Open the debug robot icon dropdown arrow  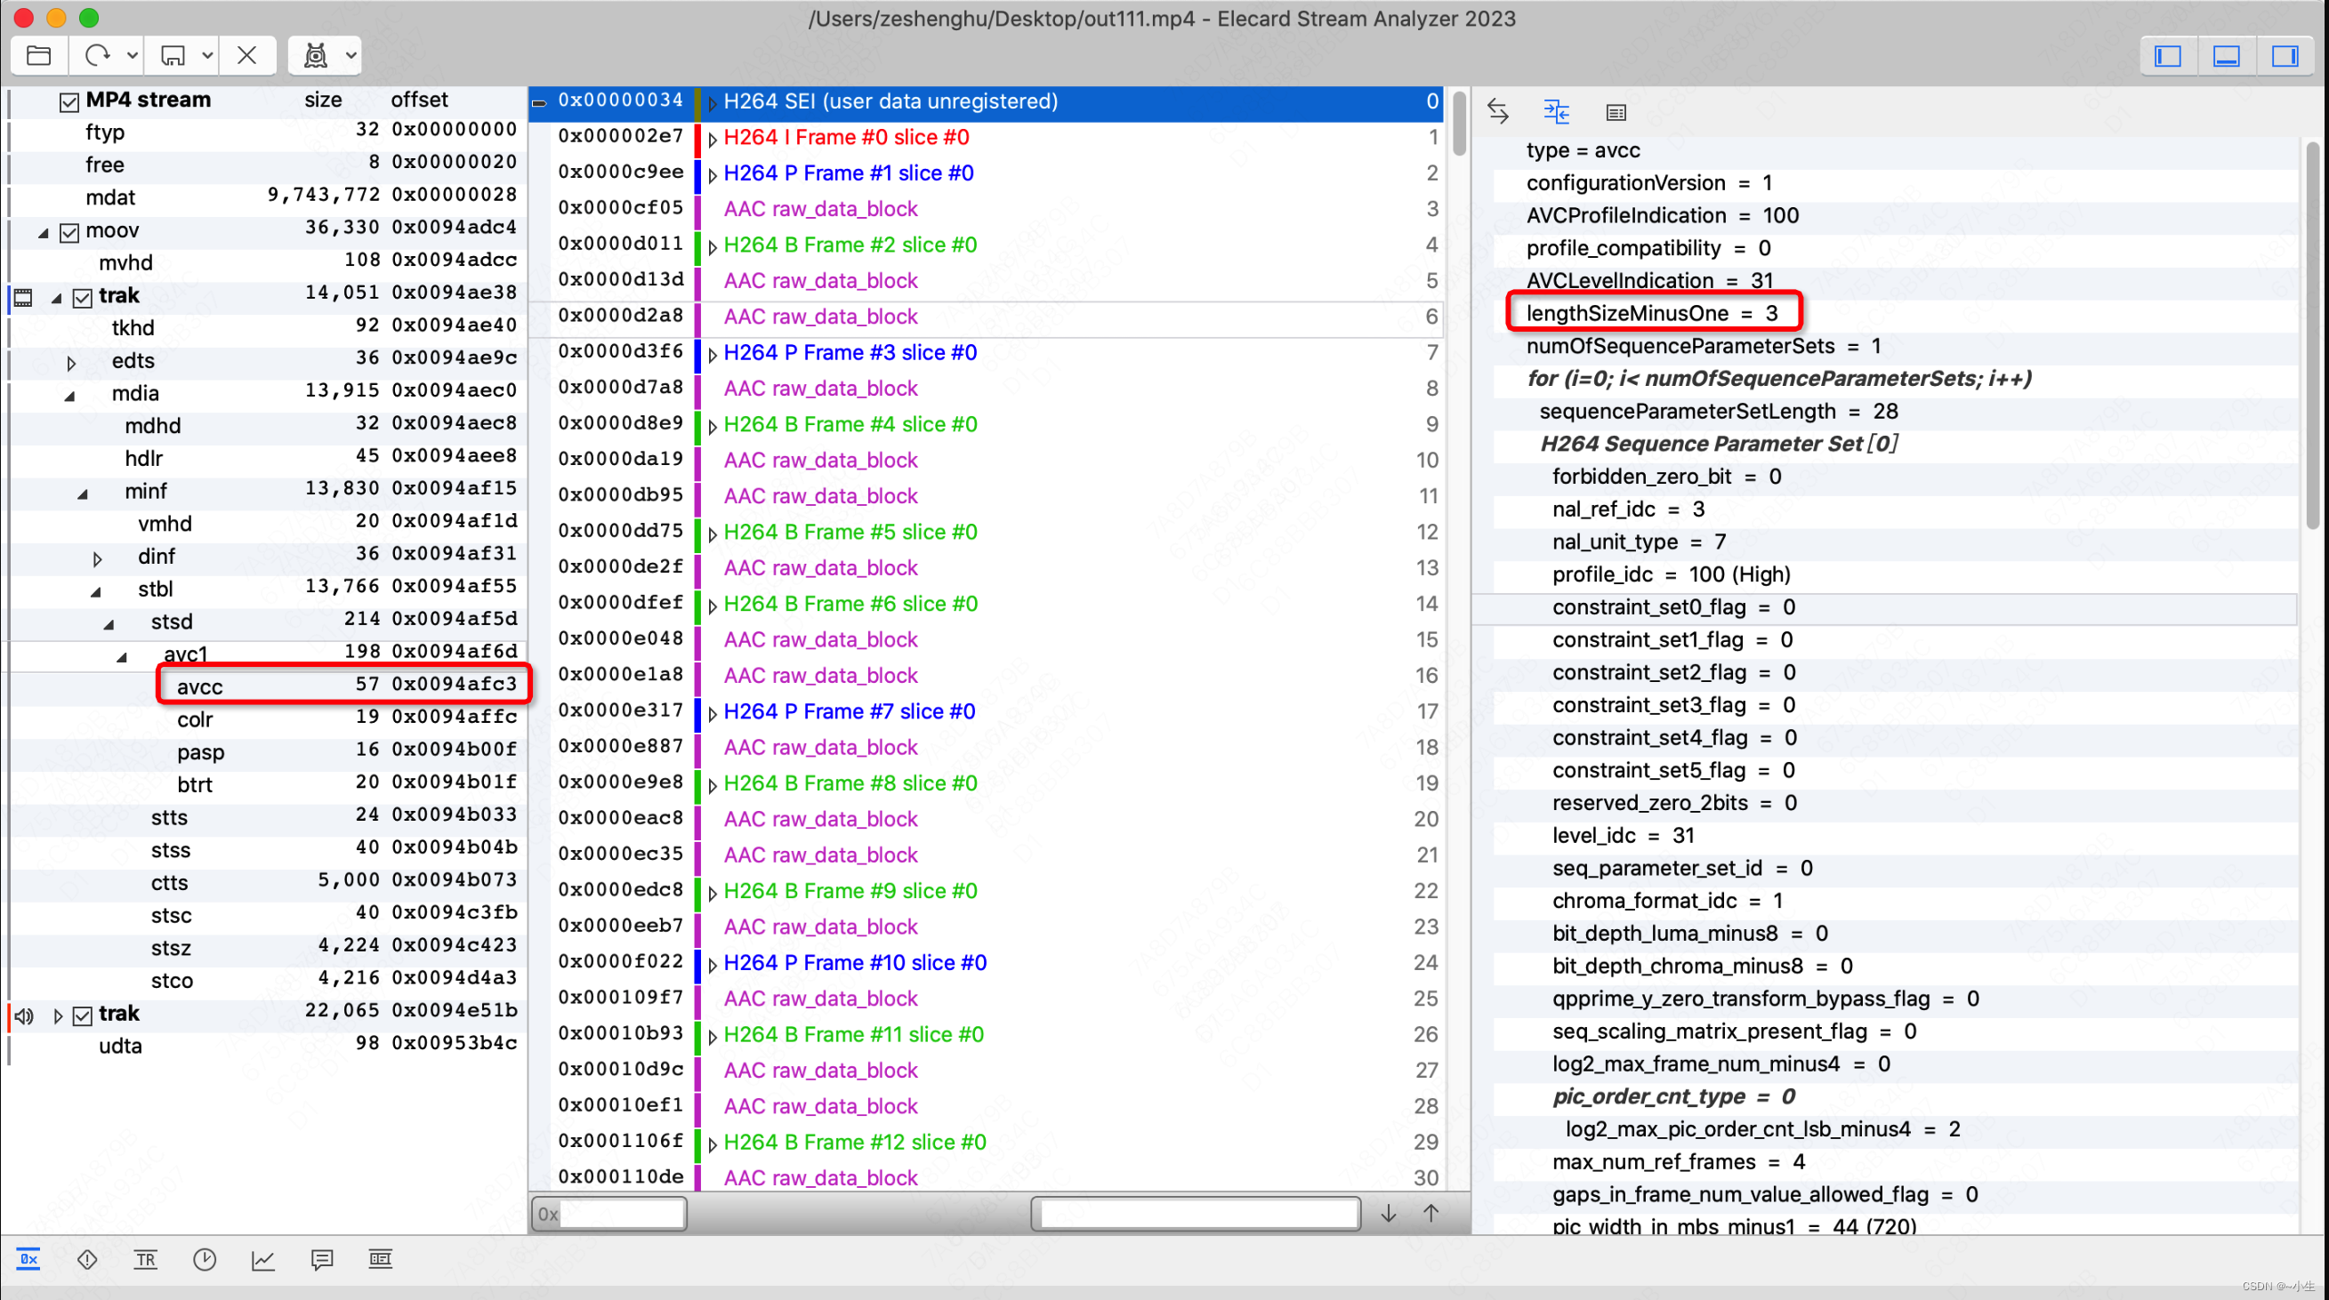[x=351, y=56]
